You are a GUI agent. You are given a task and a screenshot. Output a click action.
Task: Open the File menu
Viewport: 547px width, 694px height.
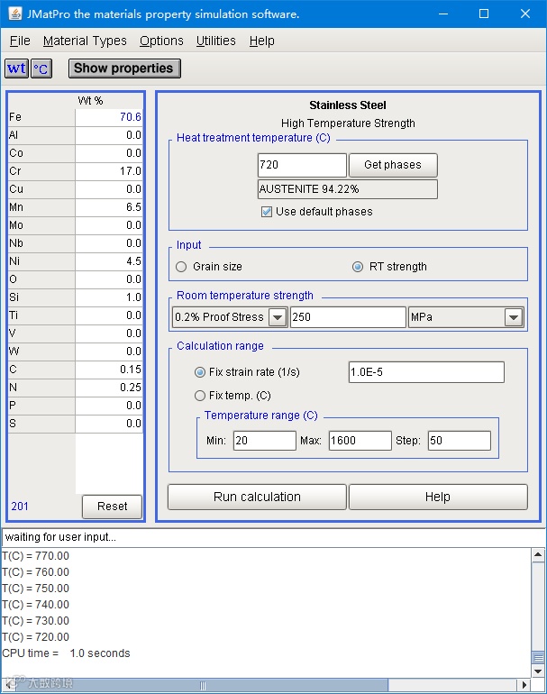pos(20,41)
